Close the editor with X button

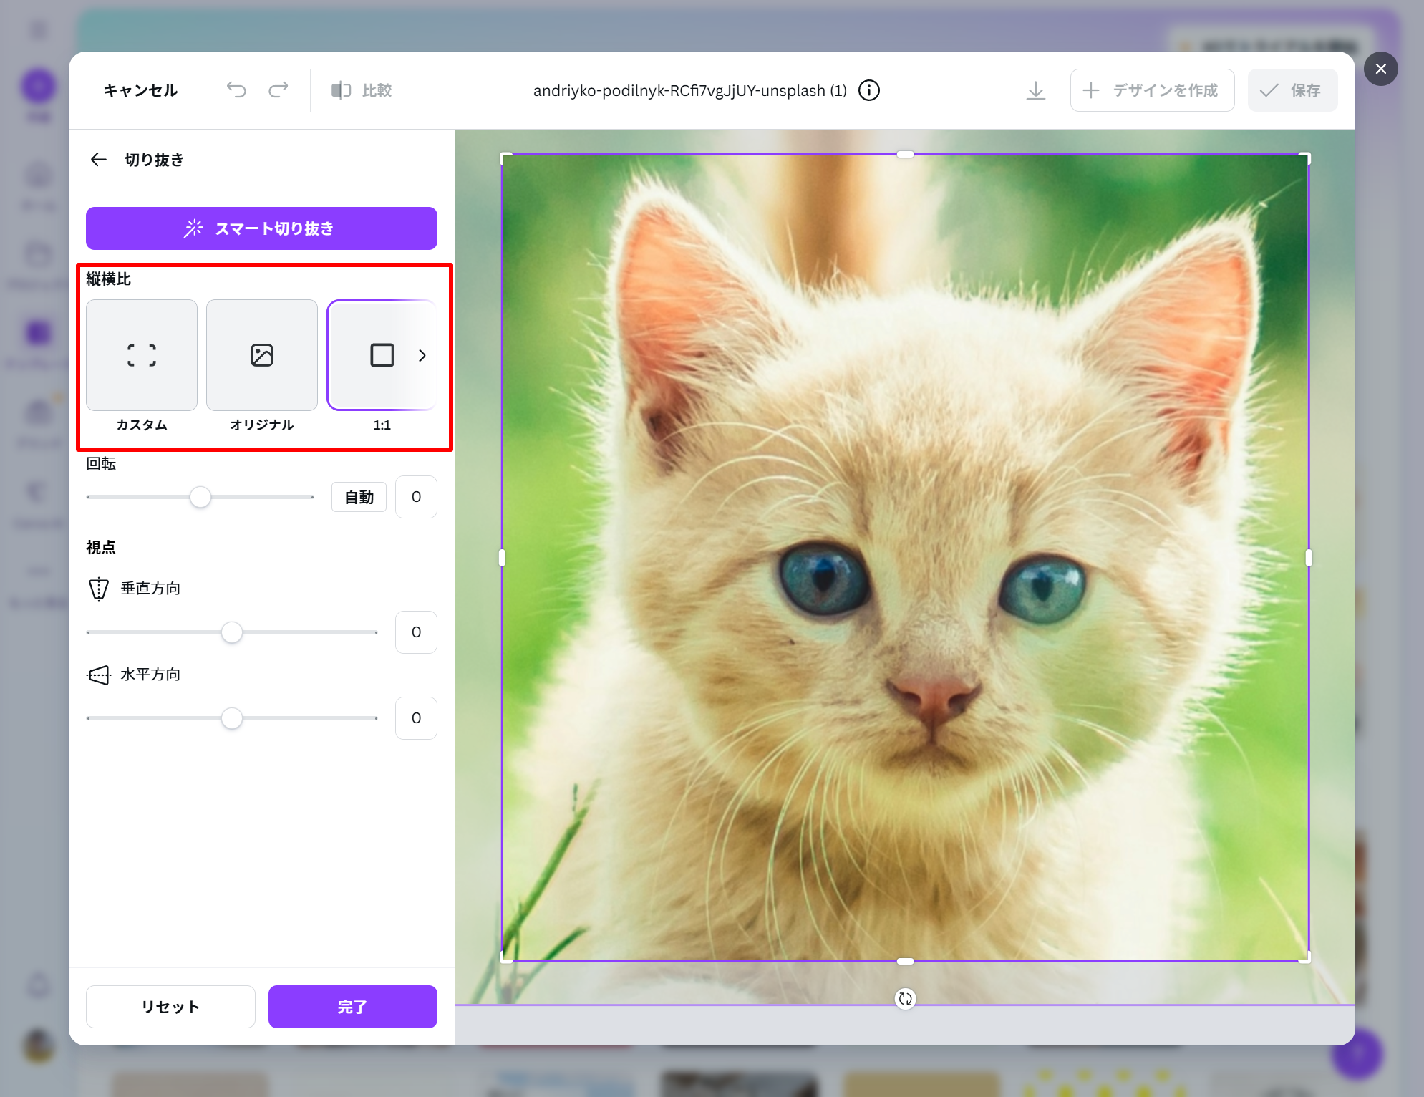[x=1380, y=69]
